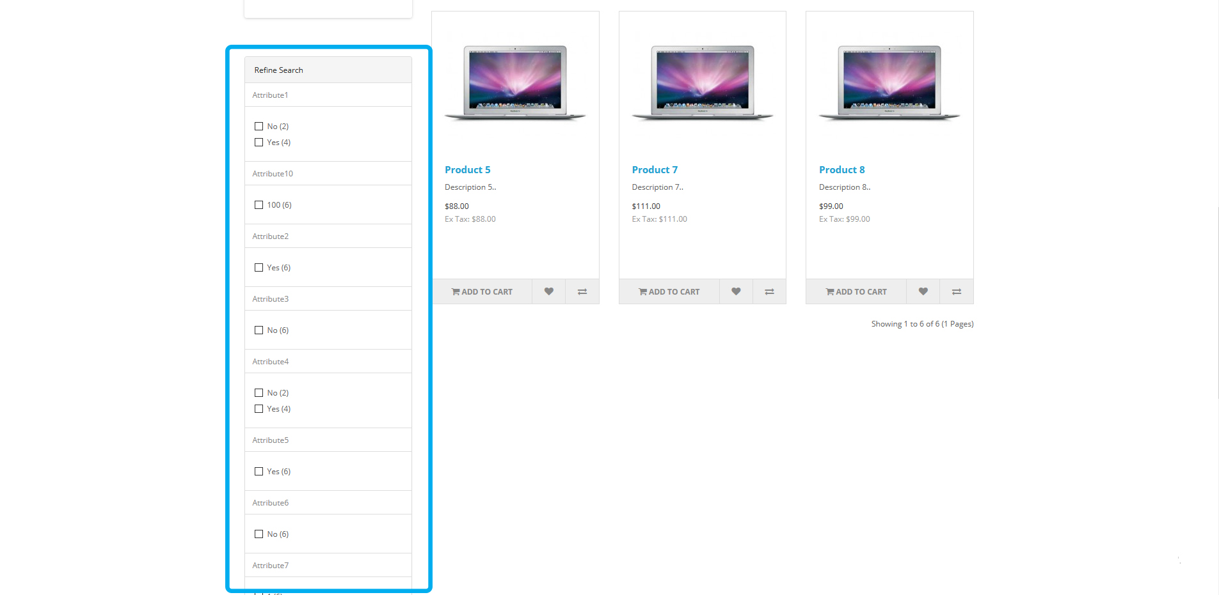Click the Attribute6 group label
The image size is (1219, 595).
[271, 503]
